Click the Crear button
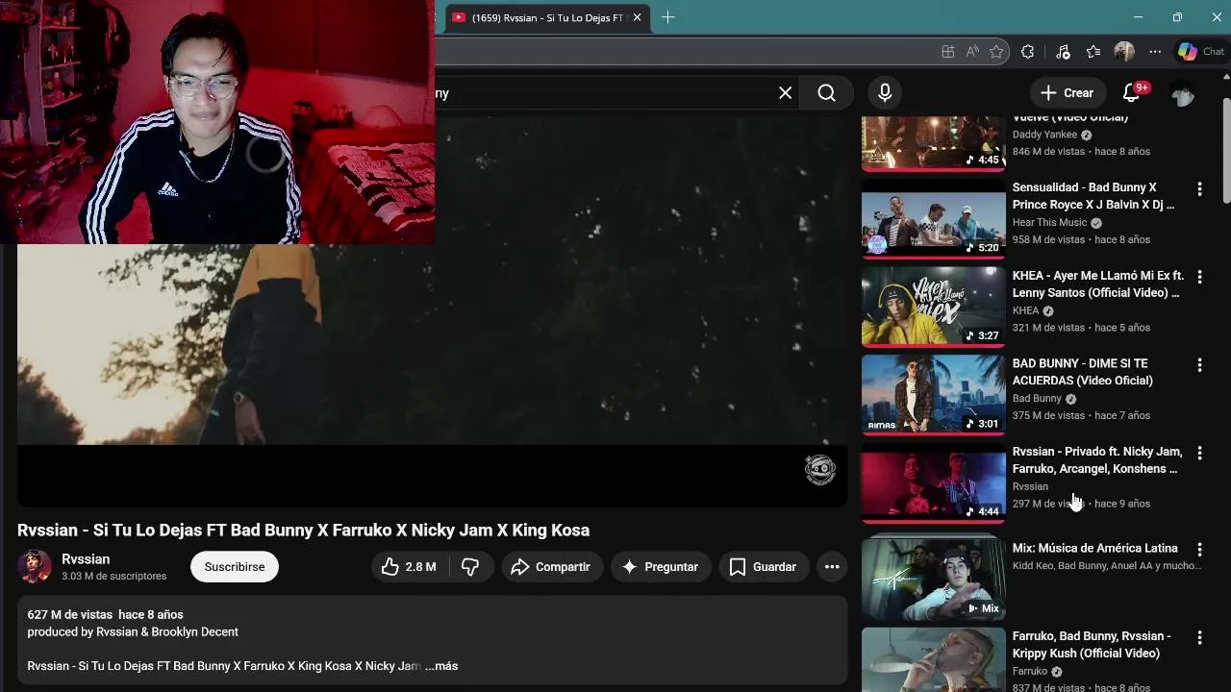 click(x=1068, y=93)
